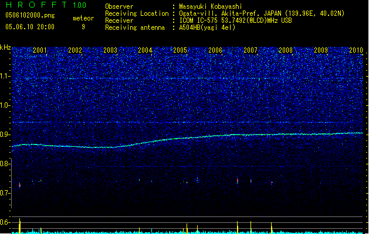This screenshot has height=234, width=369.
Task: Click time marker 2010 on the spectrogram
Action: [356, 50]
